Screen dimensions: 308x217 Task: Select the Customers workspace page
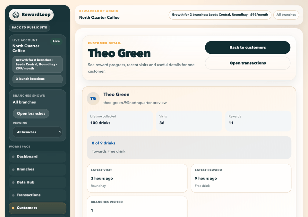[38, 208]
